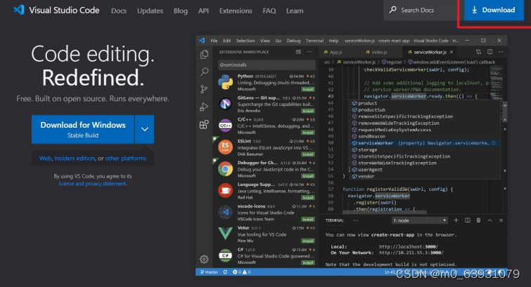531x287 pixels.
Task: Open the Updates page
Action: [150, 11]
